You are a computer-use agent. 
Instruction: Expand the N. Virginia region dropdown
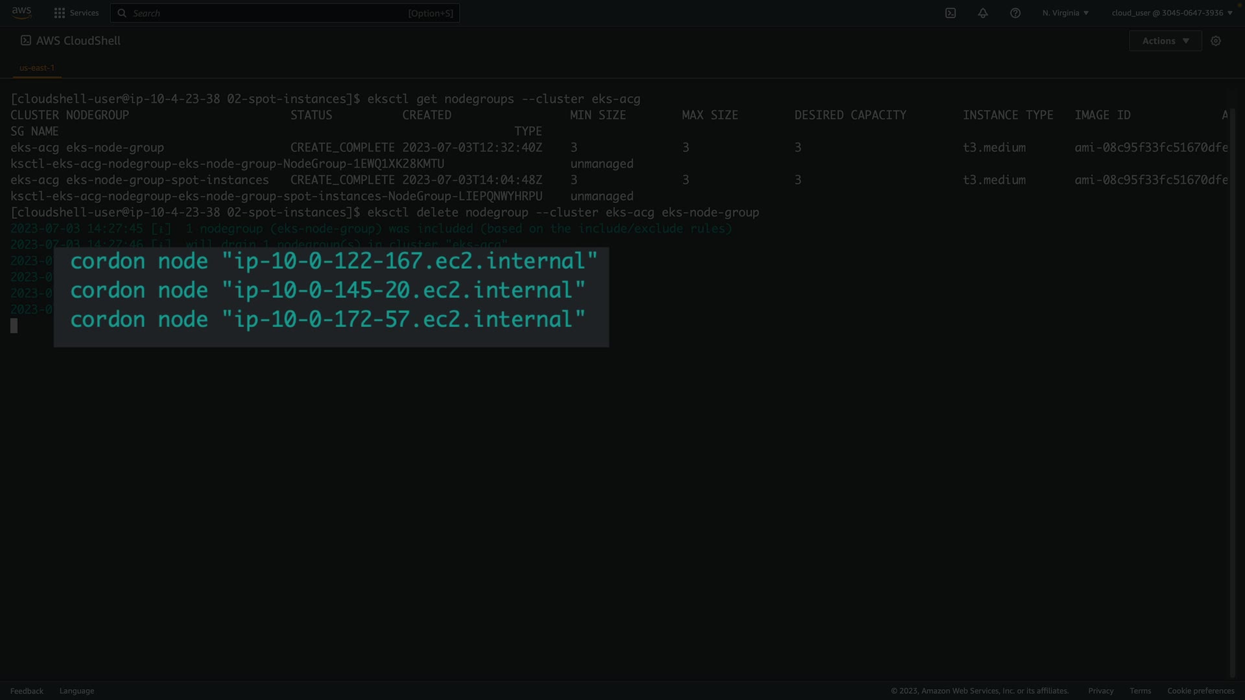tap(1065, 13)
